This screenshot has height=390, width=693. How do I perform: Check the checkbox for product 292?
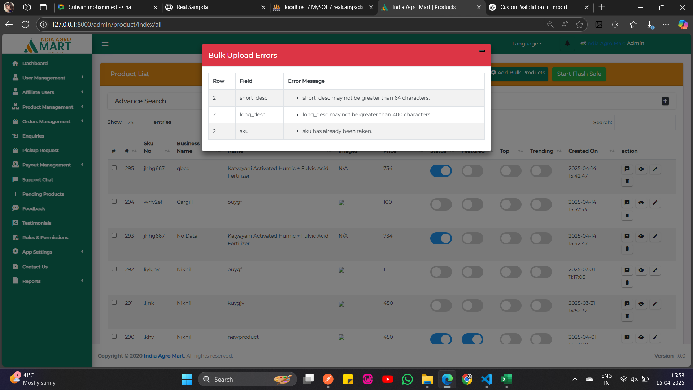coord(114,269)
